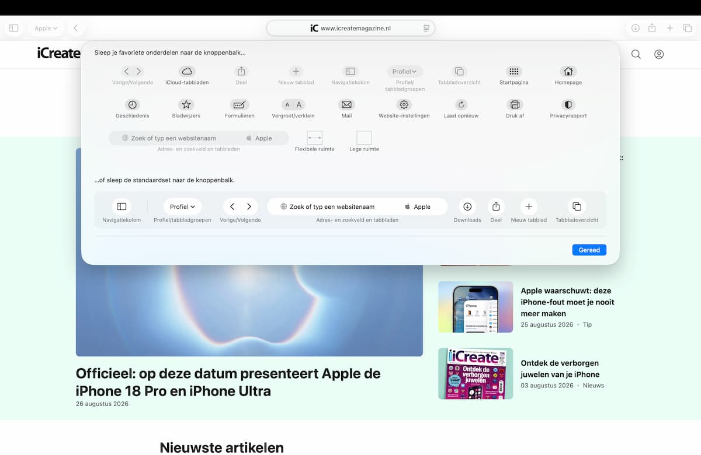Select the Laad opnieuw reload icon
The height and width of the screenshot is (455, 701).
461,104
